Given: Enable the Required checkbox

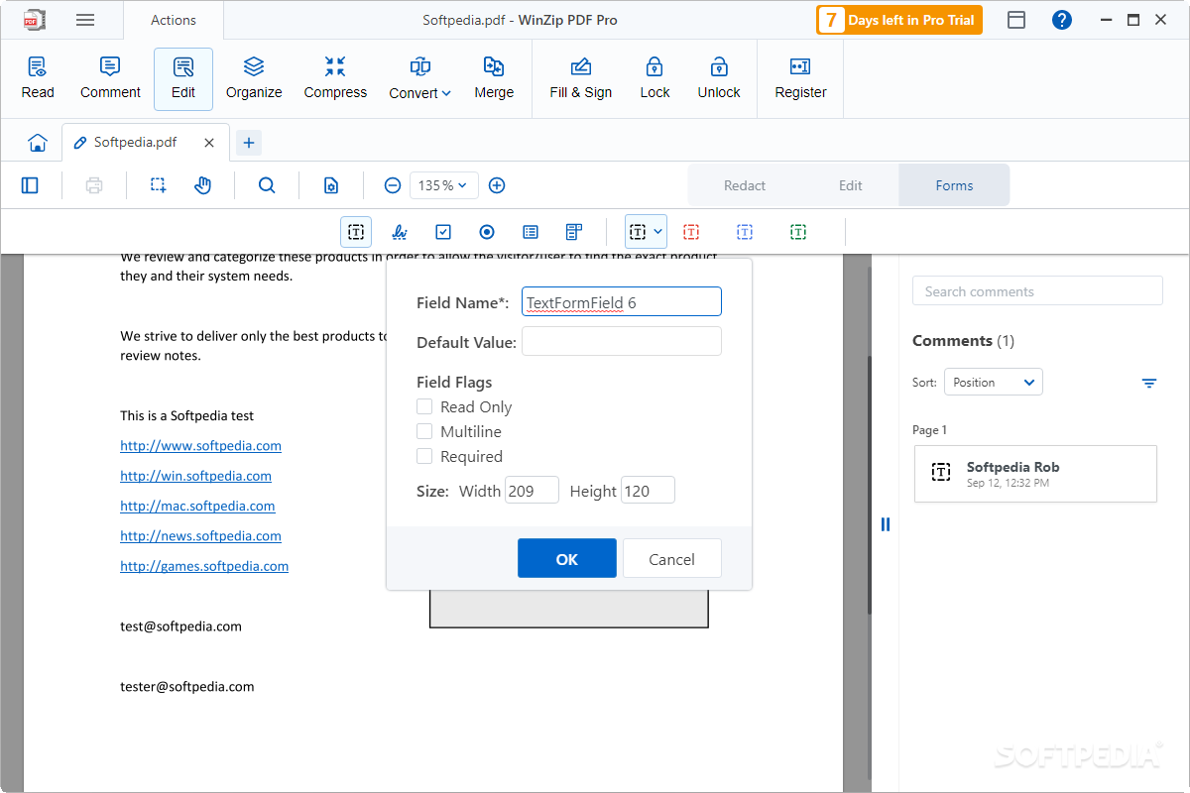Looking at the screenshot, I should pos(424,456).
